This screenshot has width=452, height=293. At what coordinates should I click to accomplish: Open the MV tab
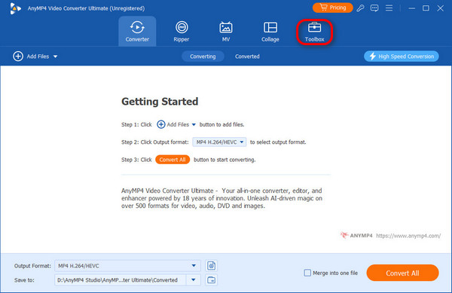point(226,32)
